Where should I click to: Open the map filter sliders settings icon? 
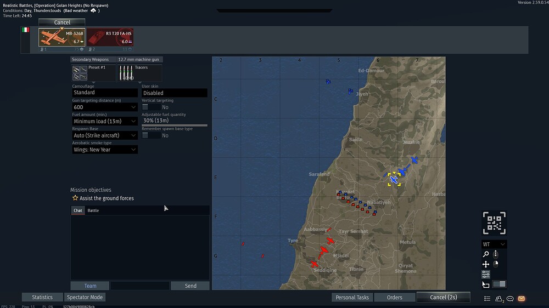coord(486,274)
